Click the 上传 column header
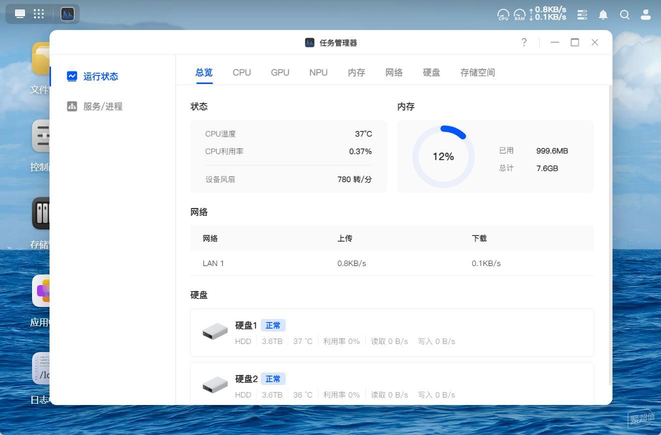 click(x=345, y=238)
